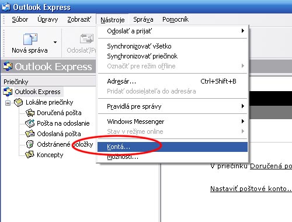Click the Outlook Express icon in title bar
The height and width of the screenshot is (222, 292).
6,7
